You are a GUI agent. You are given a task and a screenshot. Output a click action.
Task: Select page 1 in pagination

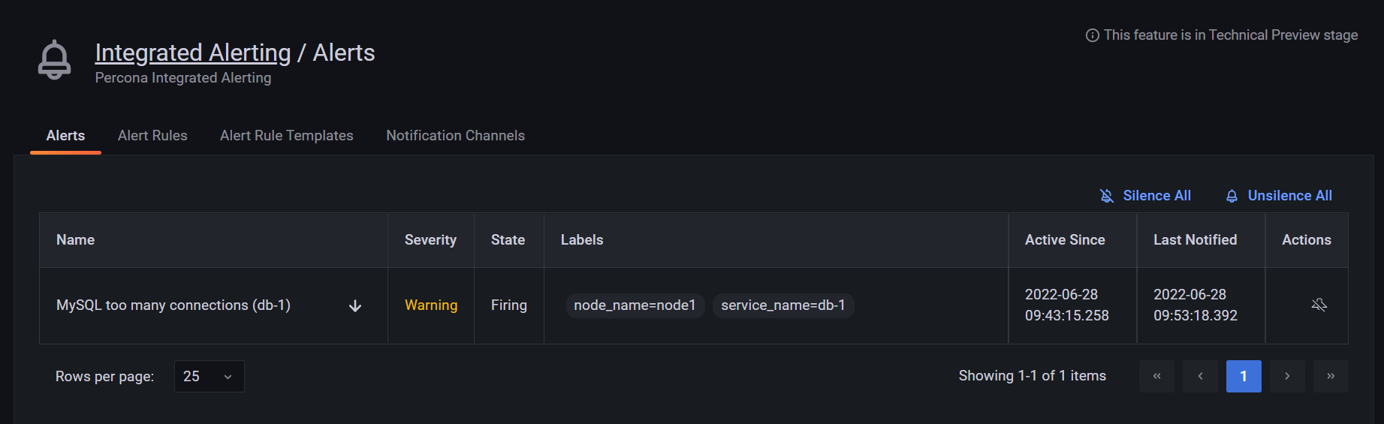point(1244,376)
